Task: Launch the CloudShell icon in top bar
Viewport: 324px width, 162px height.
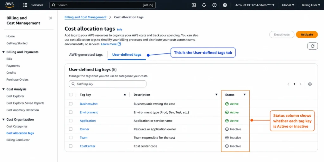Action: pos(194,5)
